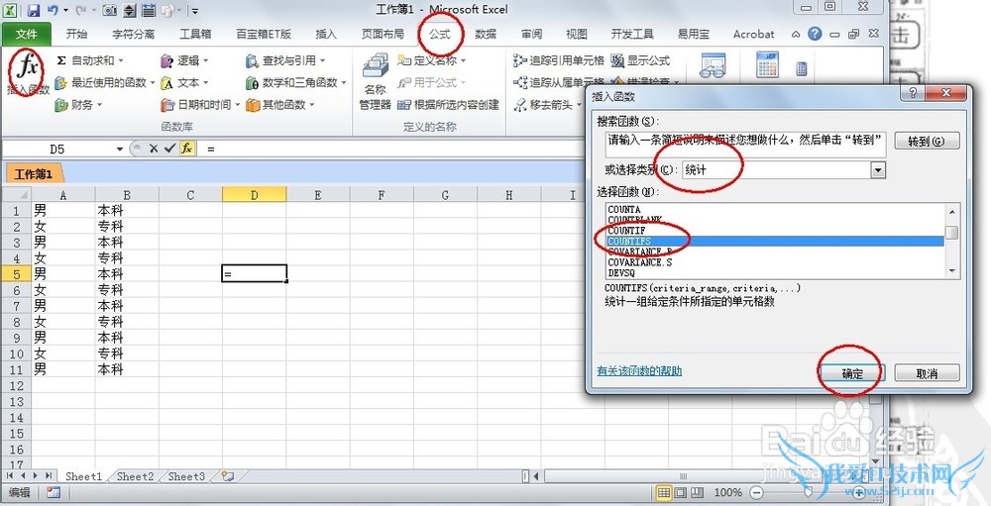
Task: Expand the category 或选择类别 dropdown arrow
Action: [877, 170]
